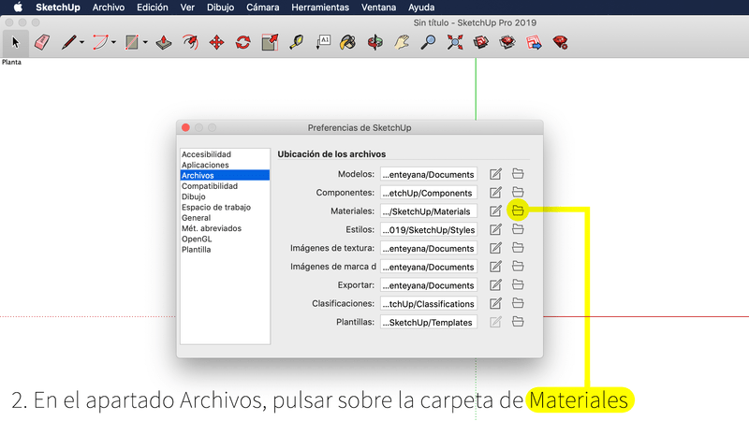Select the Eraser tool
Image resolution: width=749 pixels, height=421 pixels.
click(42, 42)
